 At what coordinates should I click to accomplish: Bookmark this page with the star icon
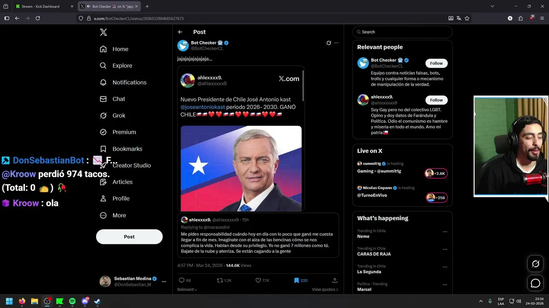tap(467, 18)
